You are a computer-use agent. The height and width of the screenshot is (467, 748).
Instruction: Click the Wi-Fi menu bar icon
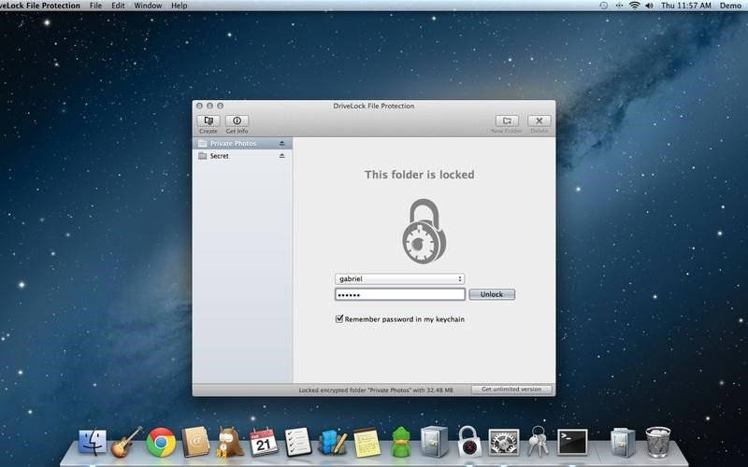point(634,6)
